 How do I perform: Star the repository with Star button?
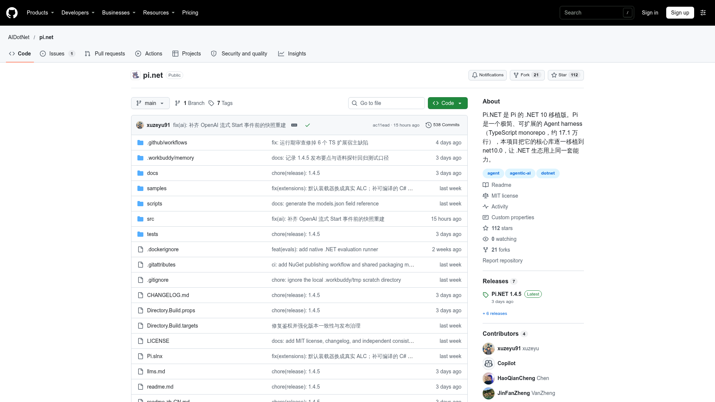(x=566, y=75)
